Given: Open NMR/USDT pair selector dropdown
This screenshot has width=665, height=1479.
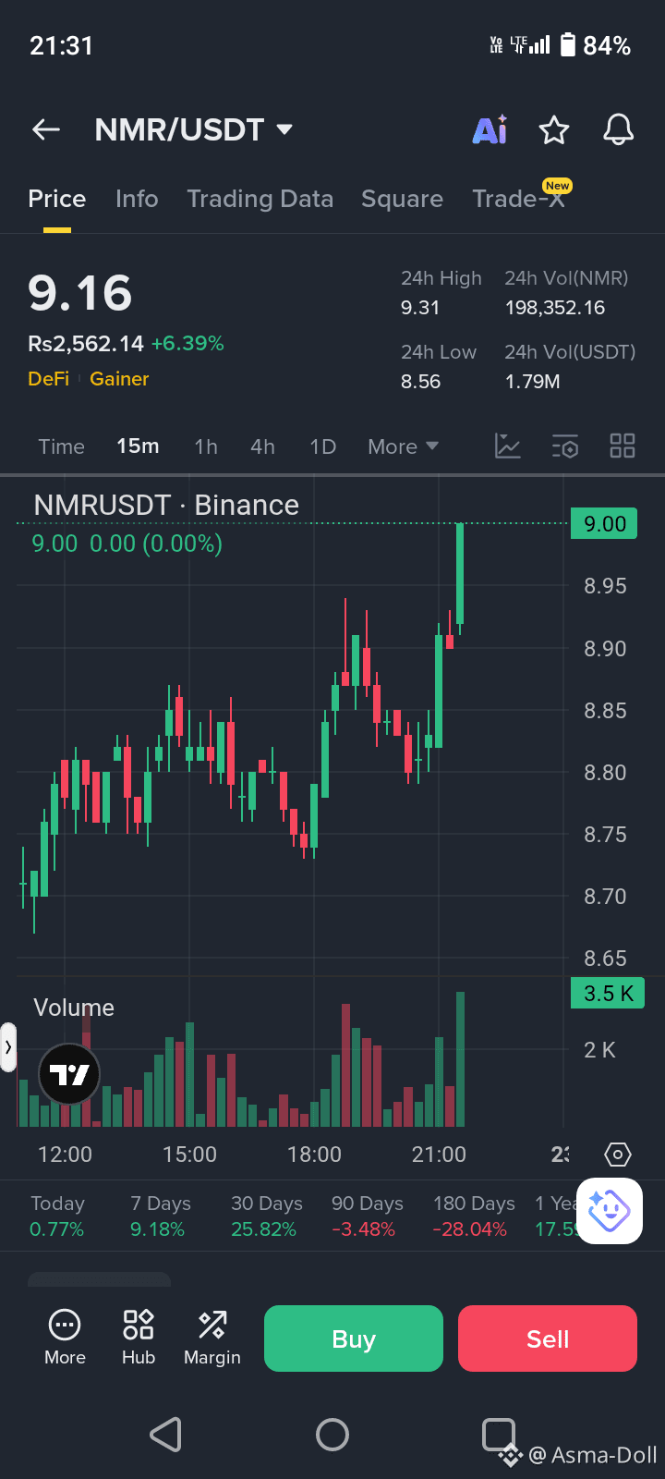Looking at the screenshot, I should point(194,130).
